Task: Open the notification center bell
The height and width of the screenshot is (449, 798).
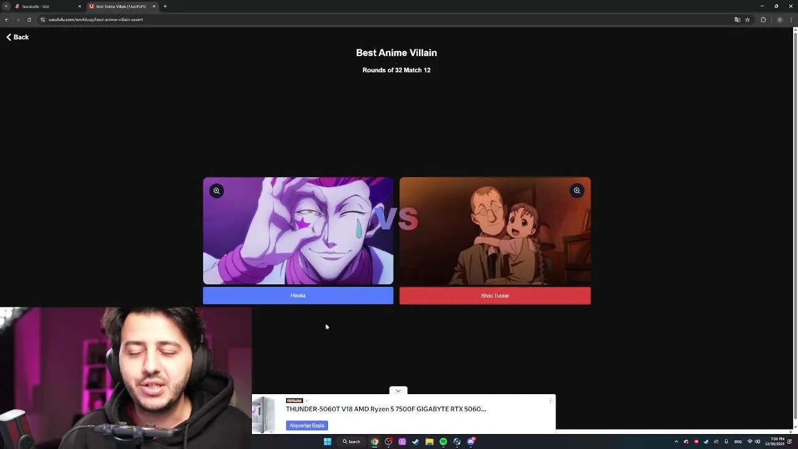Action: 791,442
